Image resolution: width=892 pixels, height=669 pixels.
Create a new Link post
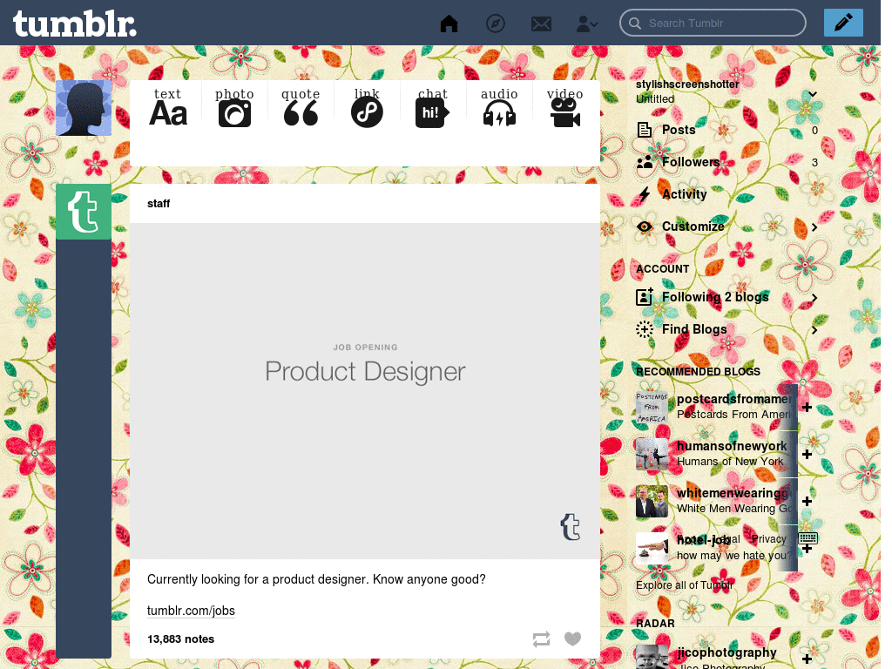(x=367, y=107)
